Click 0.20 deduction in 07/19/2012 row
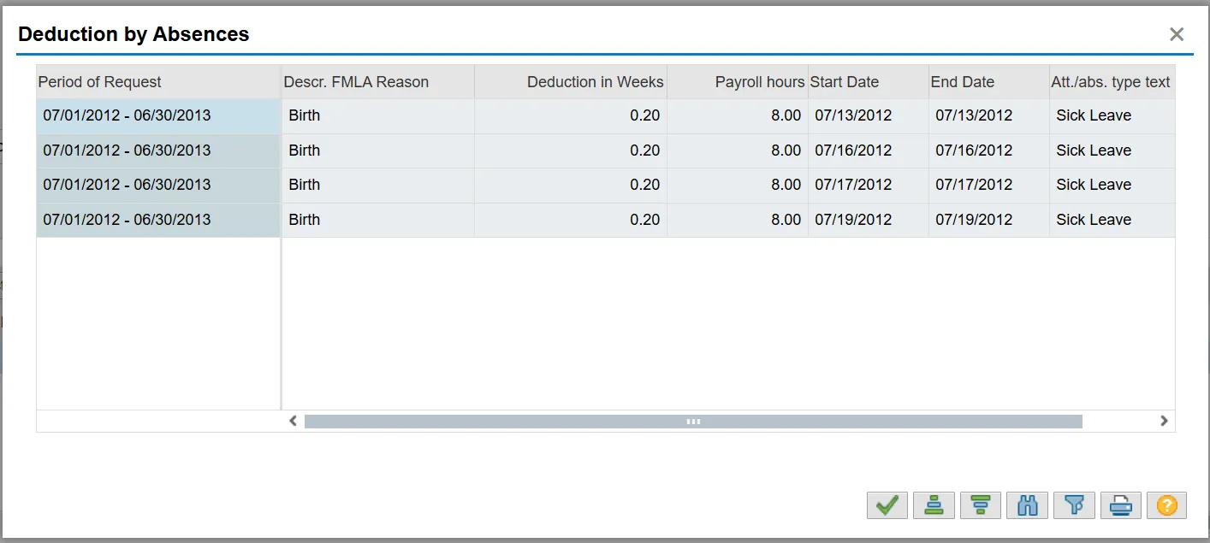 click(571, 220)
